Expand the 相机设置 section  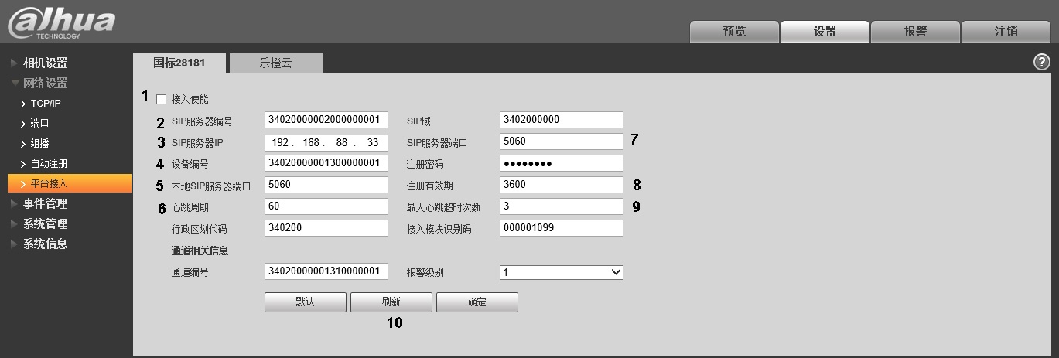45,63
